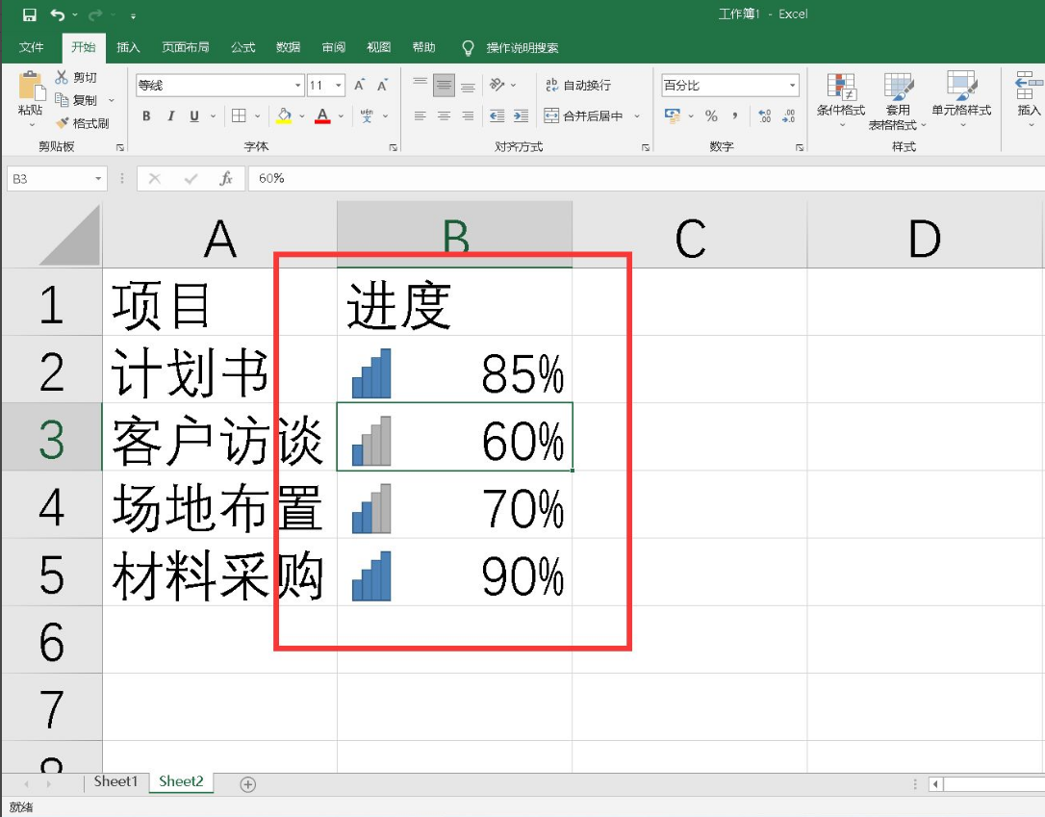Click the Select All corner triangle
1045x817 pixels.
pyautogui.click(x=69, y=235)
